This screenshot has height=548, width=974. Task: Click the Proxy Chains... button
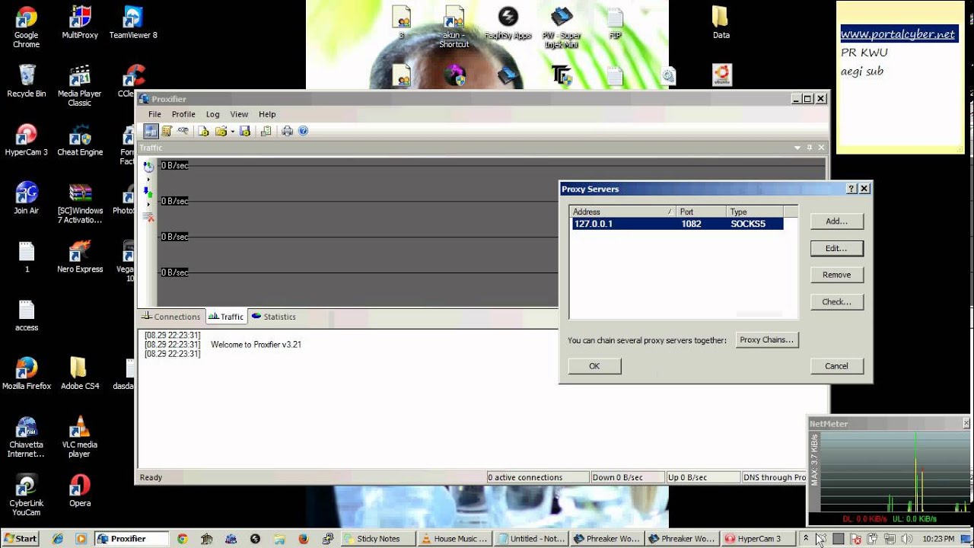767,340
